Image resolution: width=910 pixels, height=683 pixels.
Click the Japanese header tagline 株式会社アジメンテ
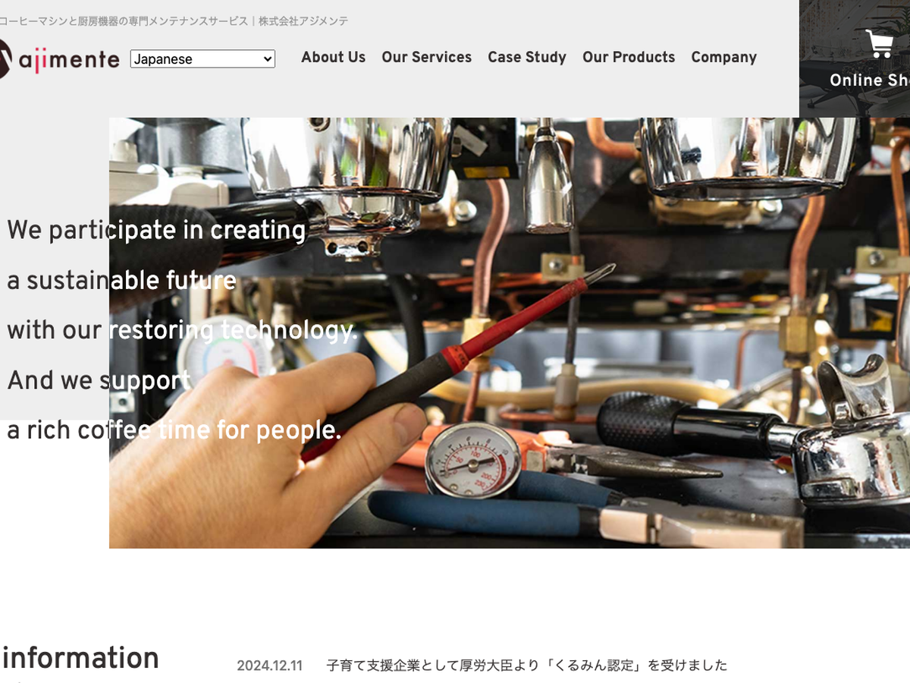coord(303,21)
